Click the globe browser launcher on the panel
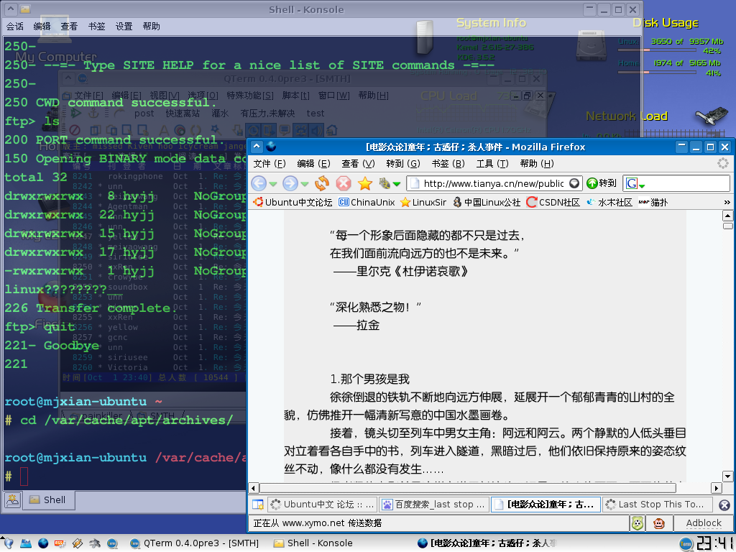Viewport: 736px width, 552px height. pyautogui.click(x=43, y=543)
